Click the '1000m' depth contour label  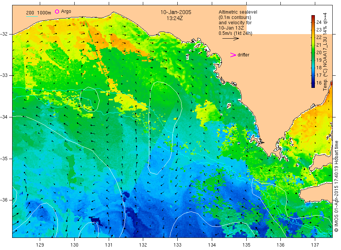[x=44, y=13]
